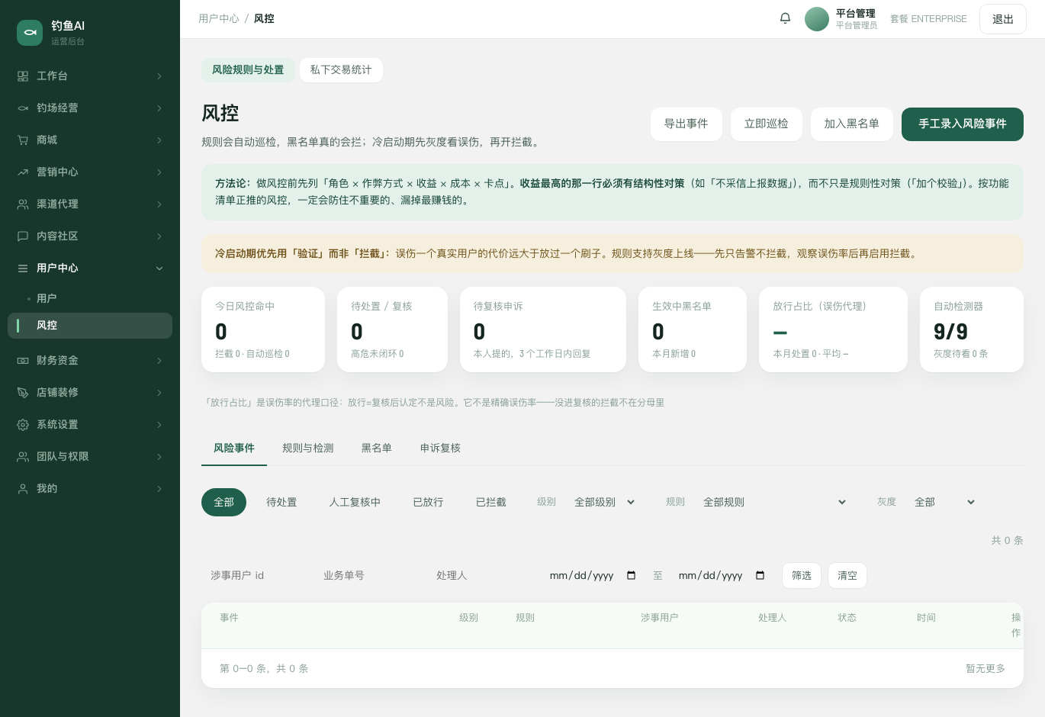Open the 全部规则 dropdown
This screenshot has height=717, width=1045.
(x=774, y=502)
